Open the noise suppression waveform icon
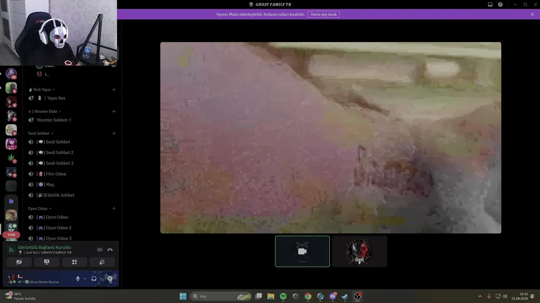Image resolution: width=540 pixels, height=303 pixels. 100,250
